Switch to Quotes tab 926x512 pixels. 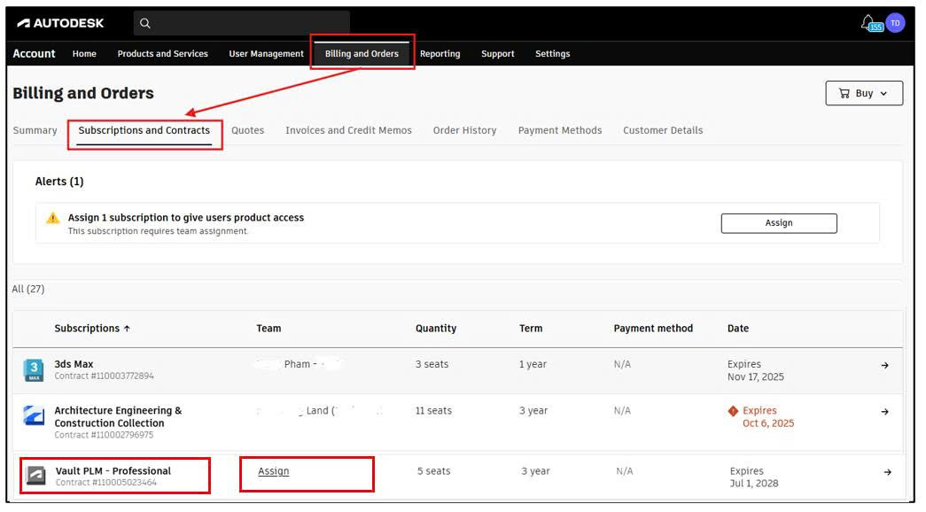(247, 130)
